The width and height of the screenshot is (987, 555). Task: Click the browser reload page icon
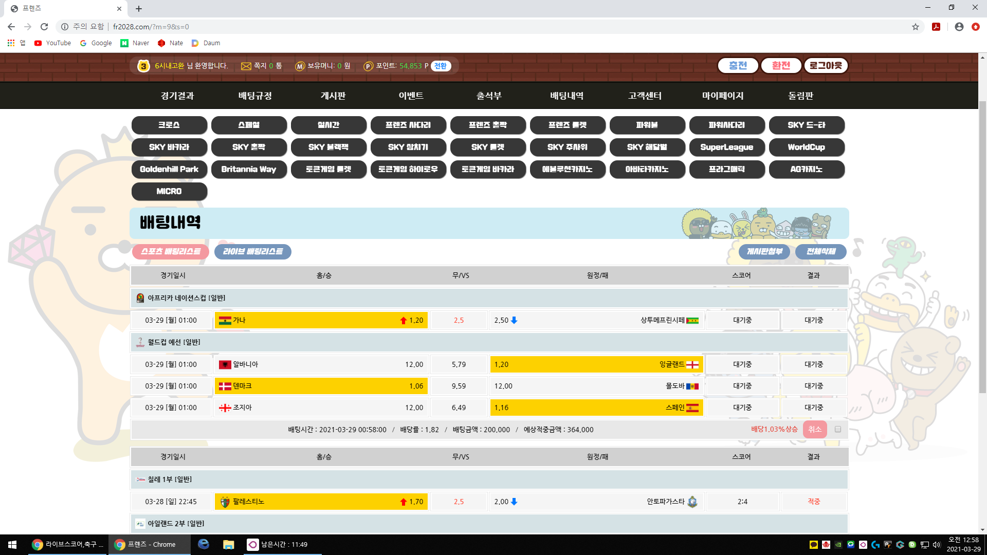click(44, 27)
